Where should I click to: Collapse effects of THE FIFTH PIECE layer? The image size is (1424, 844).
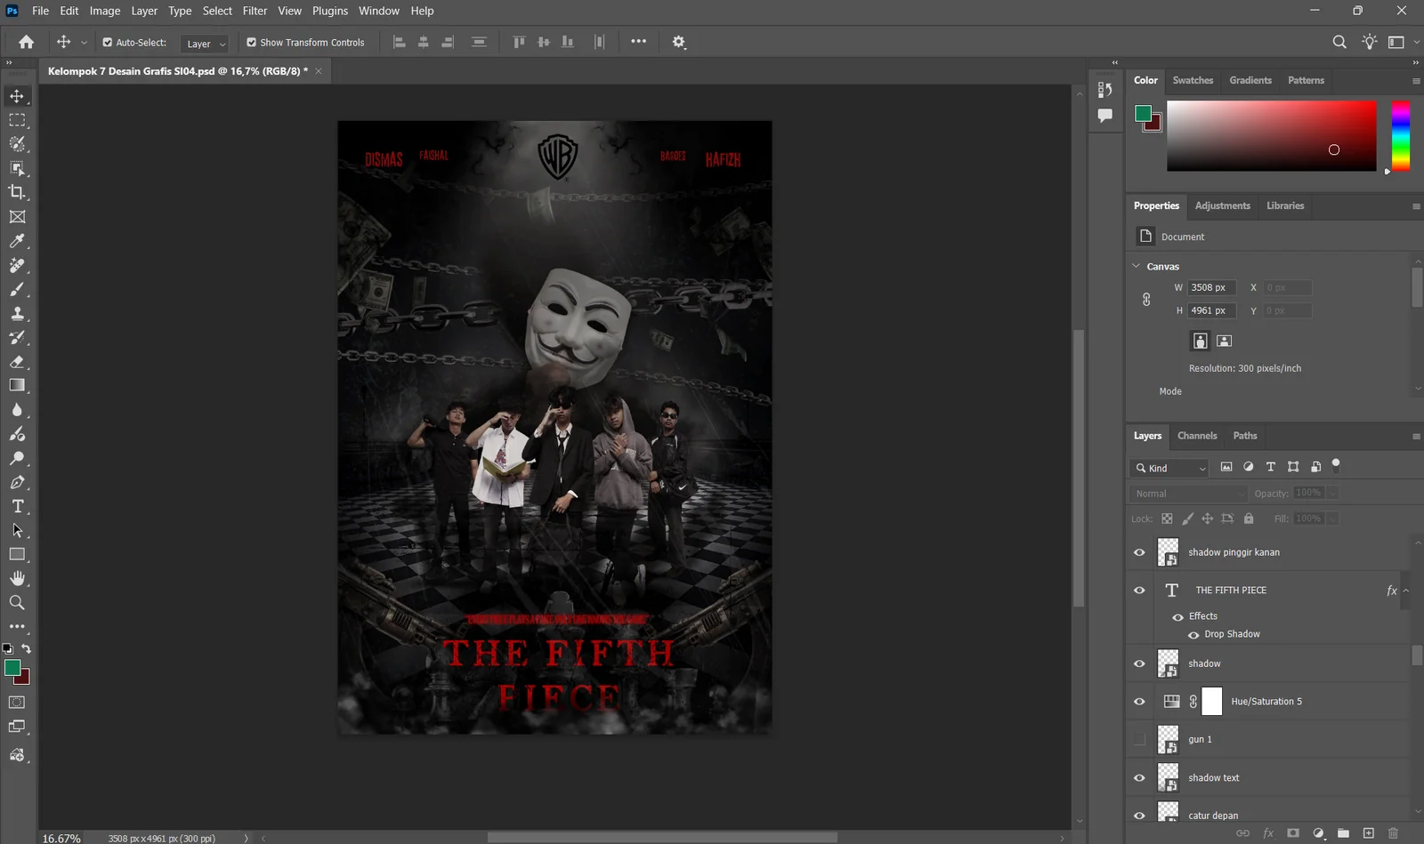click(1406, 591)
